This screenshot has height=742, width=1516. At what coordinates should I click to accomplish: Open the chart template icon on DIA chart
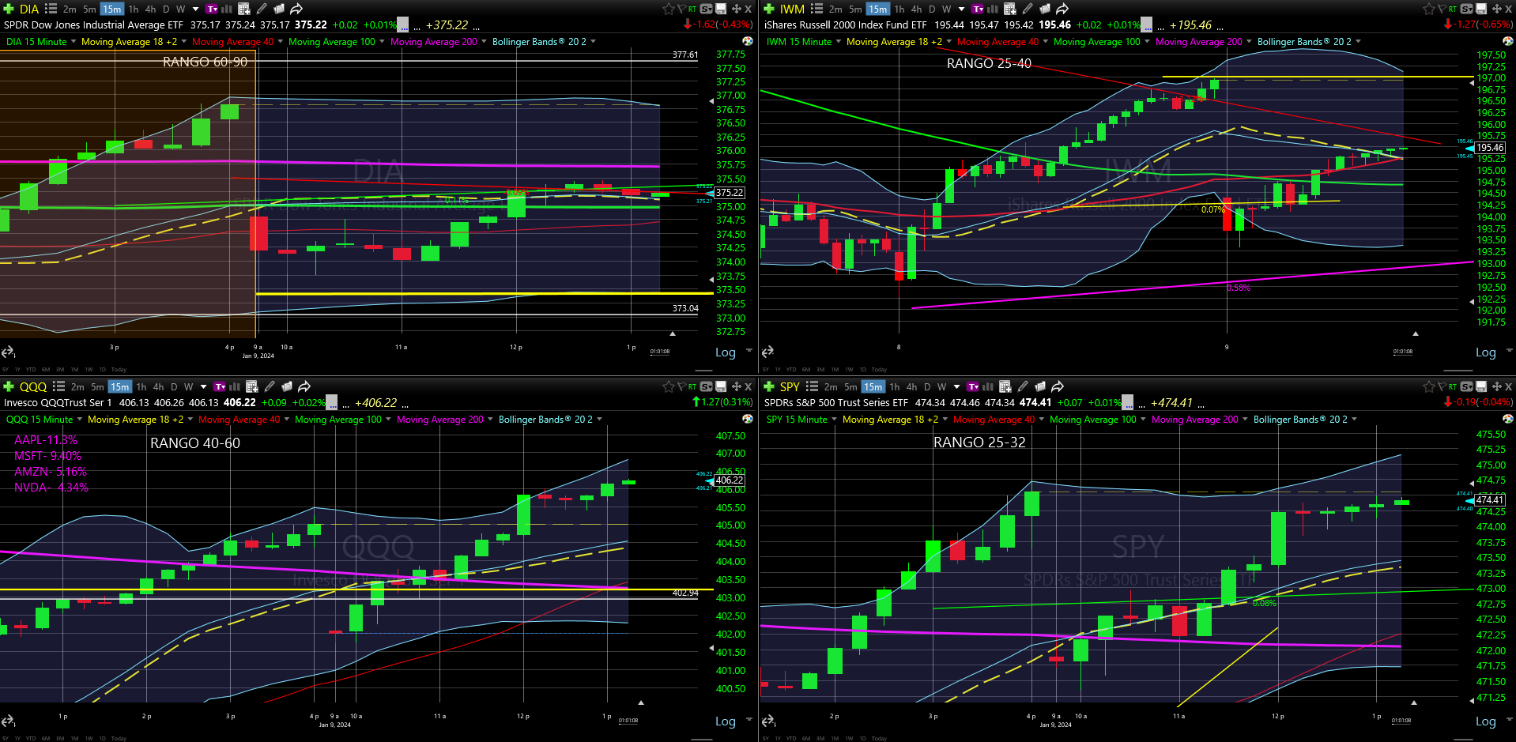coord(212,9)
